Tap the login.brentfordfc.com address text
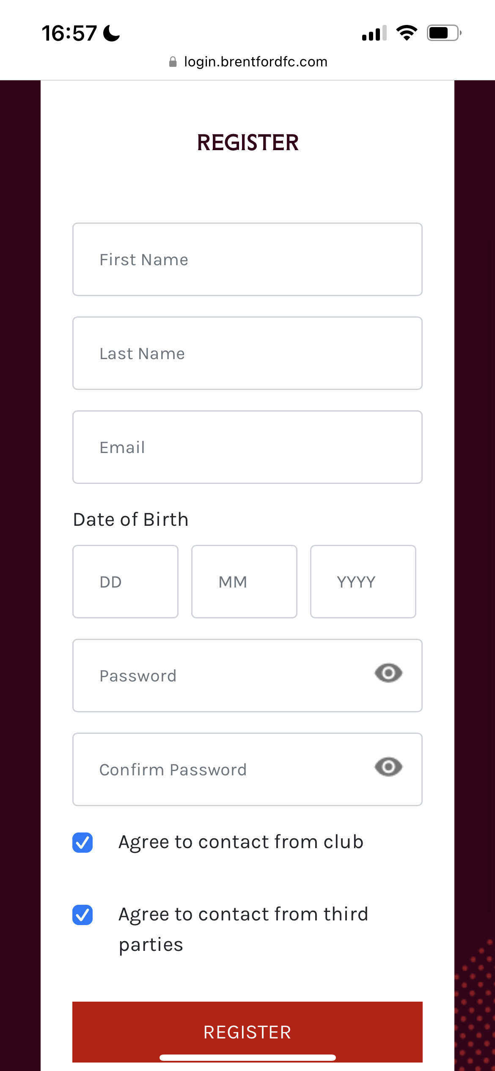This screenshot has height=1071, width=495. coord(256,62)
